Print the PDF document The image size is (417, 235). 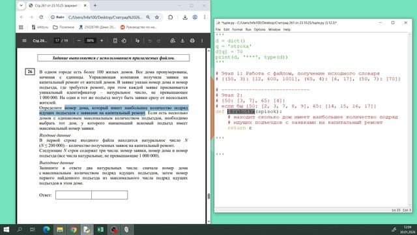pyautogui.click(x=192, y=40)
